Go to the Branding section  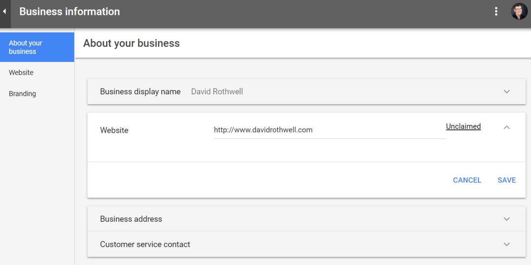37,94
